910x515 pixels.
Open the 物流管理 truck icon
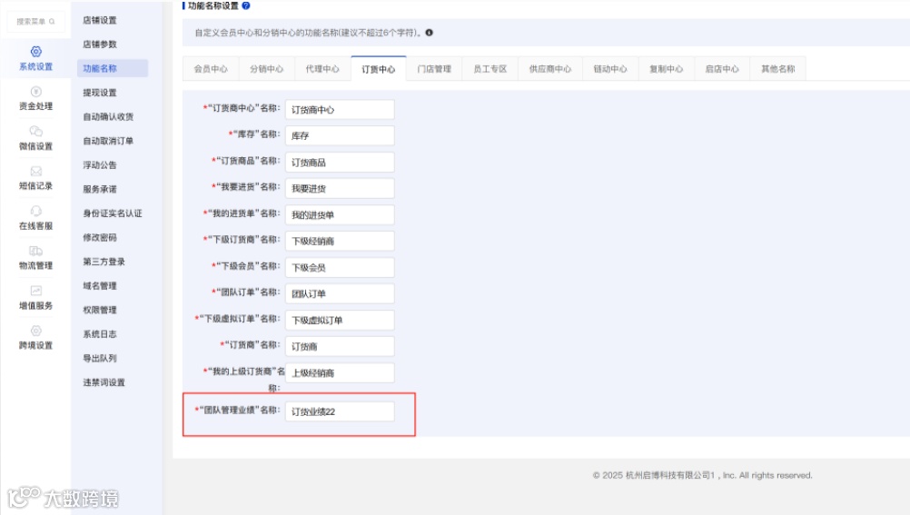click(x=36, y=251)
